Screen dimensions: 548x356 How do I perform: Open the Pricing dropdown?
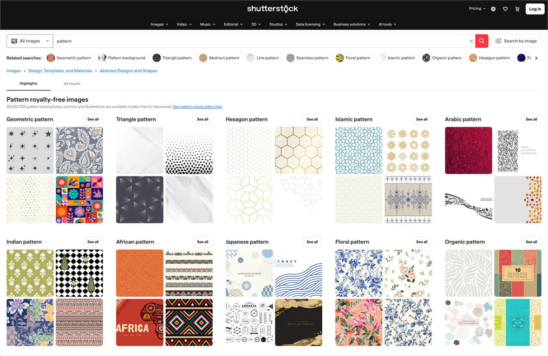(476, 8)
